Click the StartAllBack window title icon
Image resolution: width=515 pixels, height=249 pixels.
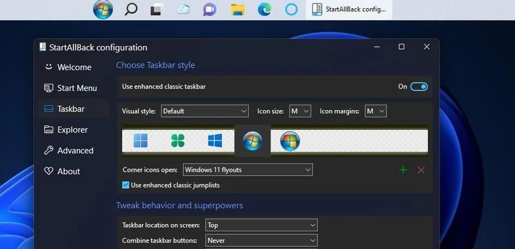43,47
